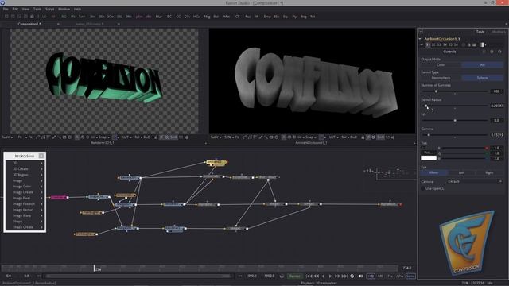Click the green Render button
Image resolution: width=509 pixels, height=286 pixels.
tap(295, 276)
